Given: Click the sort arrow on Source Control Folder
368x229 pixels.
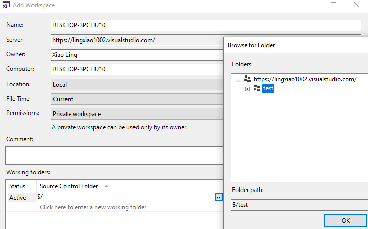Looking at the screenshot, I should click(106, 186).
